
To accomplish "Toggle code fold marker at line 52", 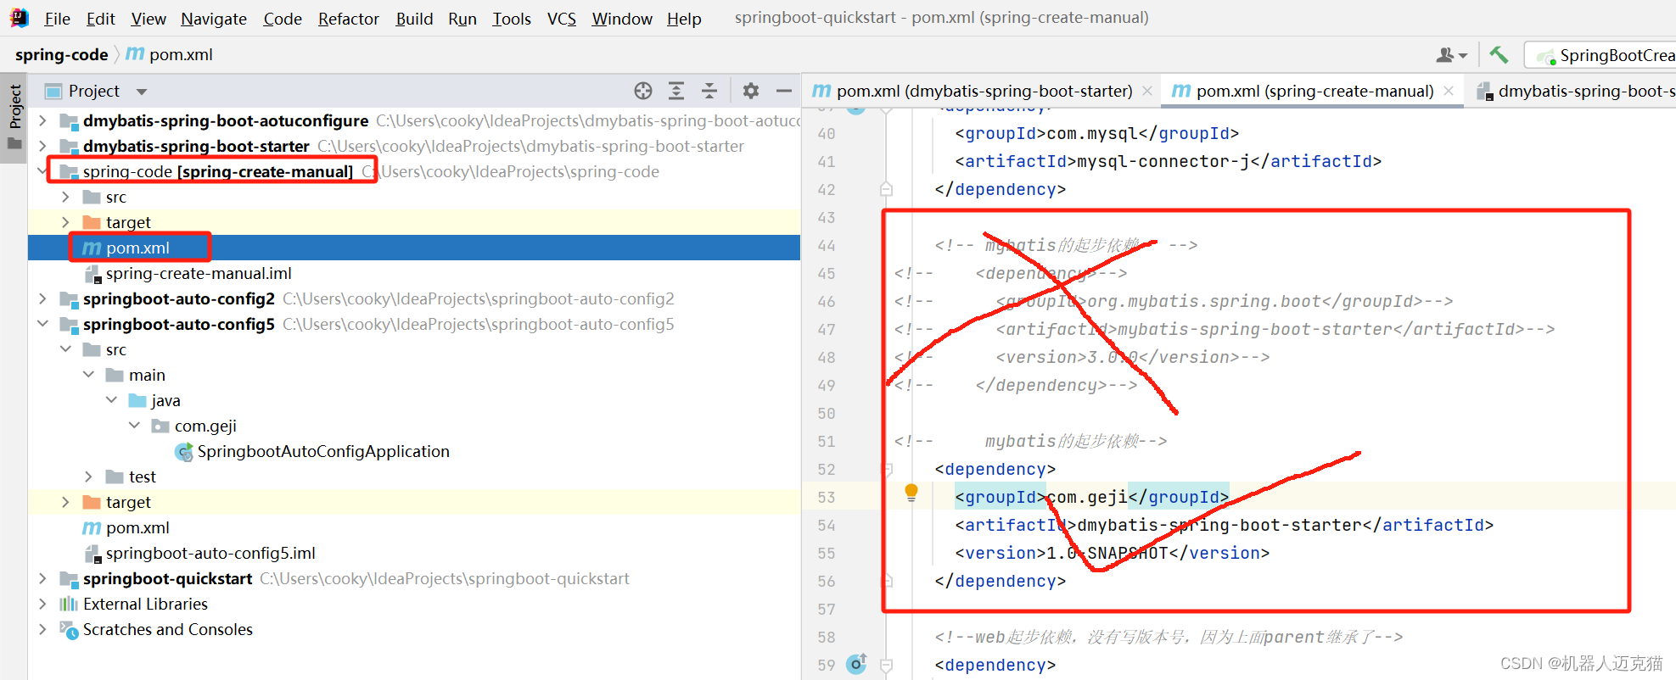I will click(887, 469).
